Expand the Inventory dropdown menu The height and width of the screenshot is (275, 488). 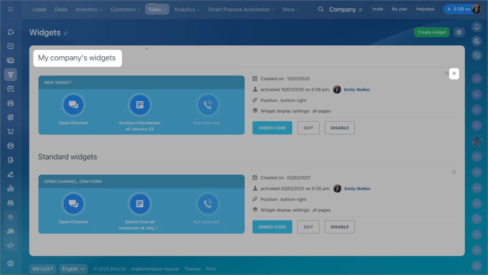(x=89, y=9)
